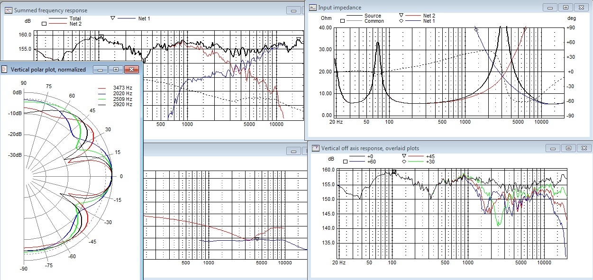Minimize the Summed frequency response window

[x=294, y=10]
